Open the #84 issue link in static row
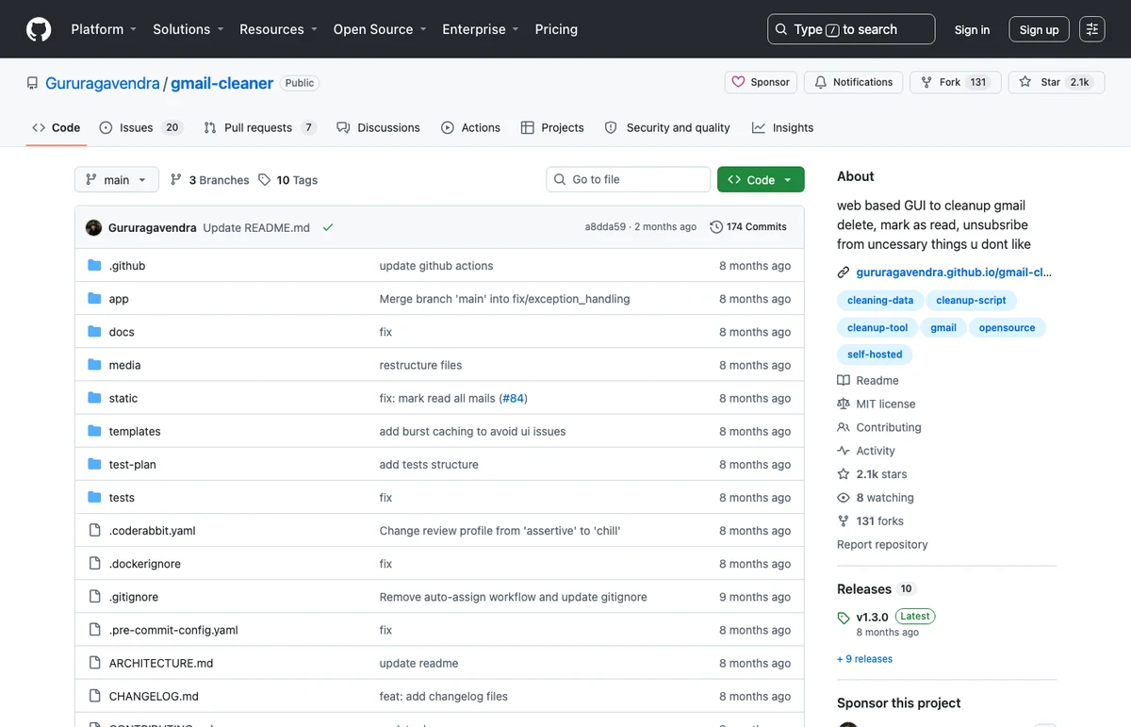 point(513,398)
